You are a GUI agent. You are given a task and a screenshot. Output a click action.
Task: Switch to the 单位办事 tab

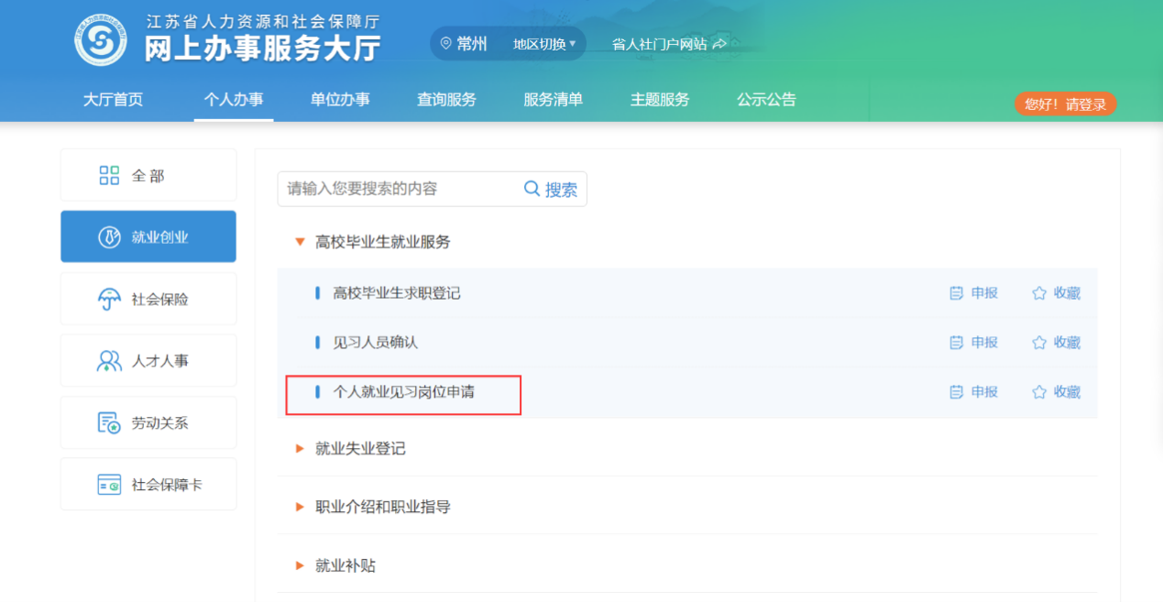click(340, 100)
